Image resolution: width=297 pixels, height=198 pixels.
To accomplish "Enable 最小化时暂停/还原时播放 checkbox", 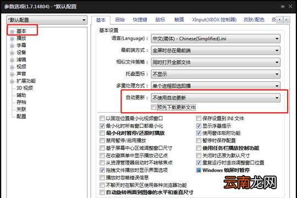I will (x=102, y=133).
